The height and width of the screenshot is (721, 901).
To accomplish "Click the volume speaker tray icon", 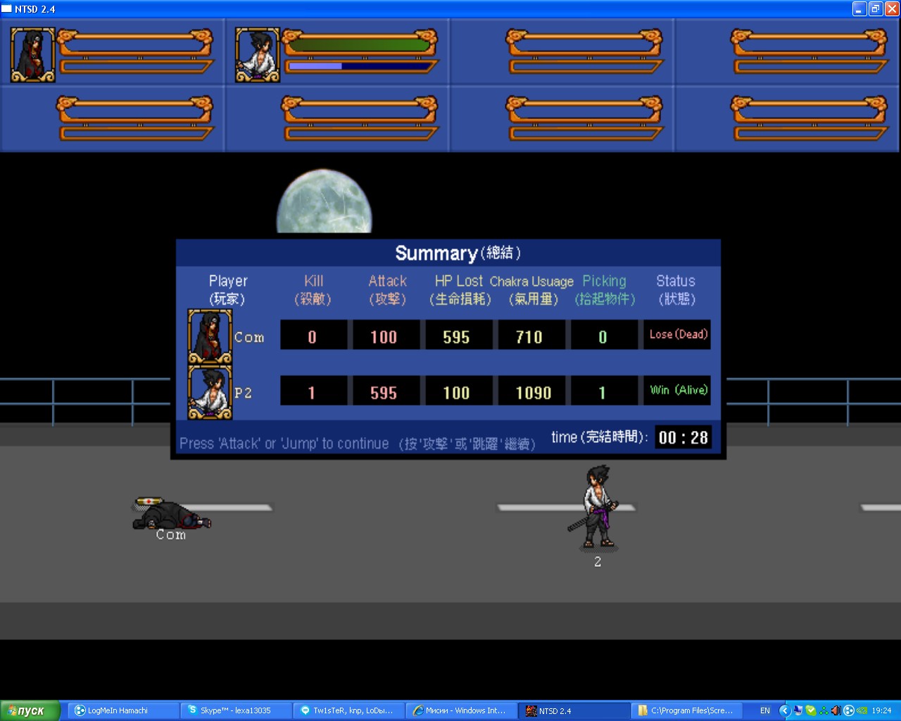I will [x=836, y=710].
